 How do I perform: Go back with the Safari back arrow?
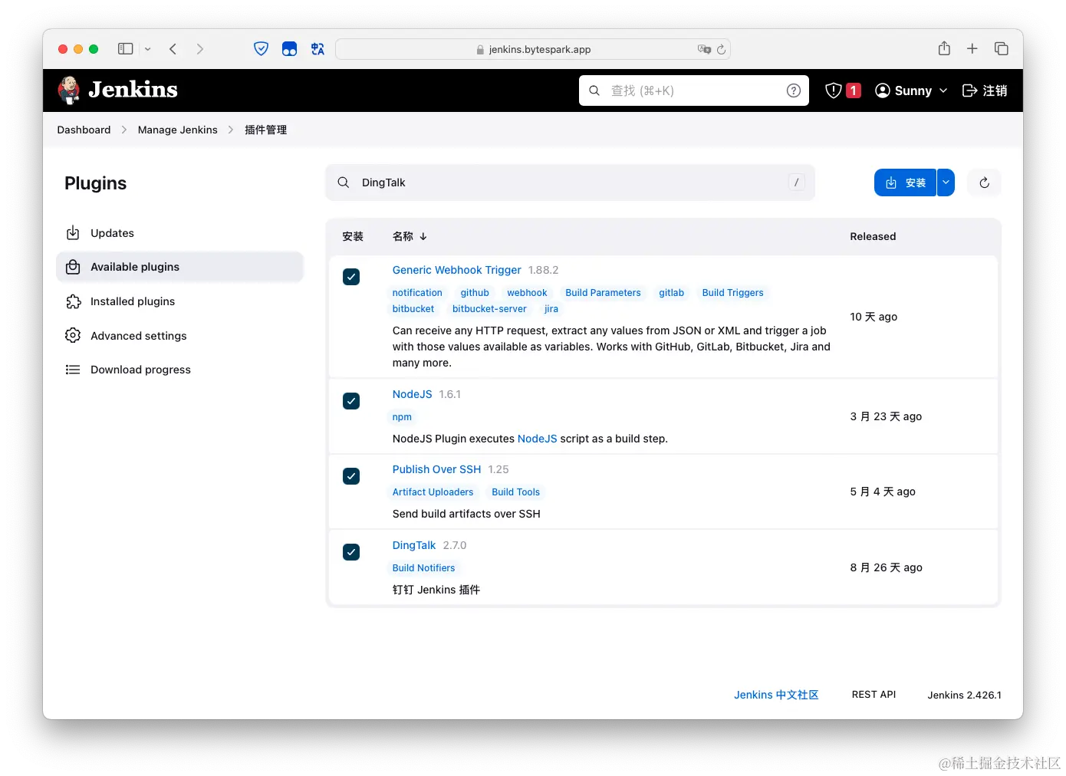tap(173, 49)
